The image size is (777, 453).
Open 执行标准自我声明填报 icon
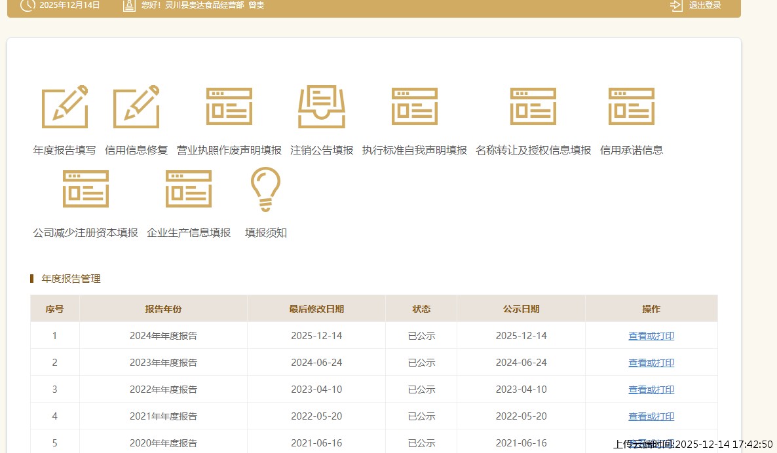click(x=415, y=107)
